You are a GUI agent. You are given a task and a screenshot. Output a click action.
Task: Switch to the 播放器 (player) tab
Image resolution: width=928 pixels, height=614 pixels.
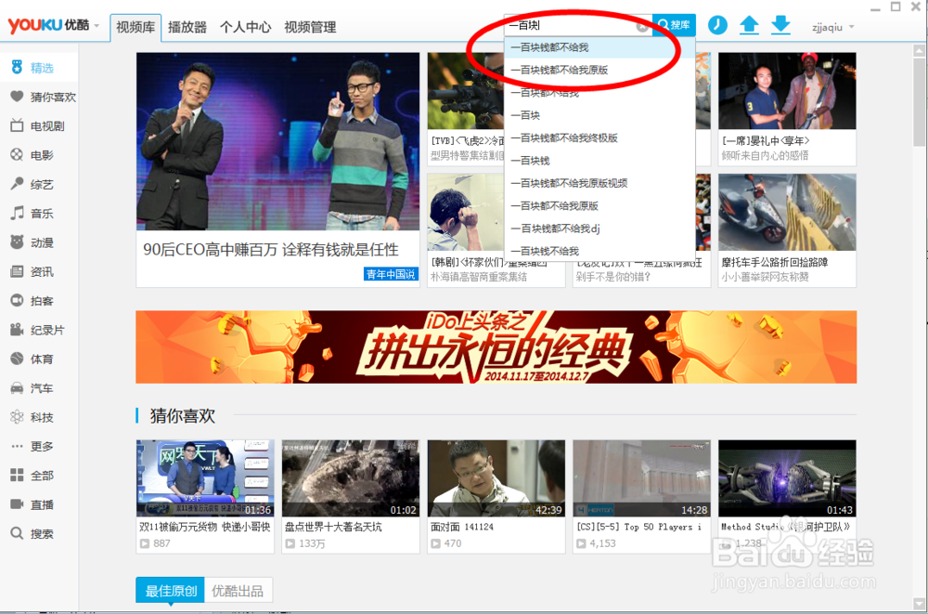point(187,28)
